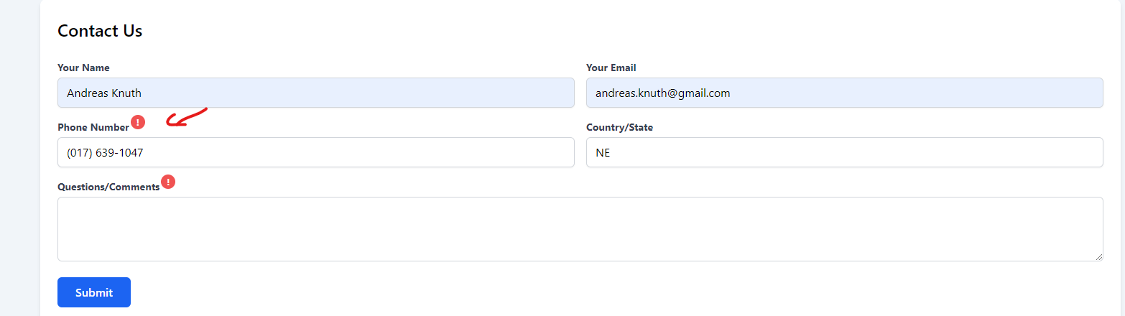Click the NE value in Country/State
The width and height of the screenshot is (1125, 316).
click(x=603, y=152)
